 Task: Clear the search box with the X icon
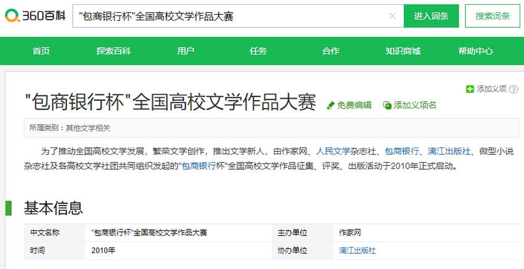(x=393, y=16)
